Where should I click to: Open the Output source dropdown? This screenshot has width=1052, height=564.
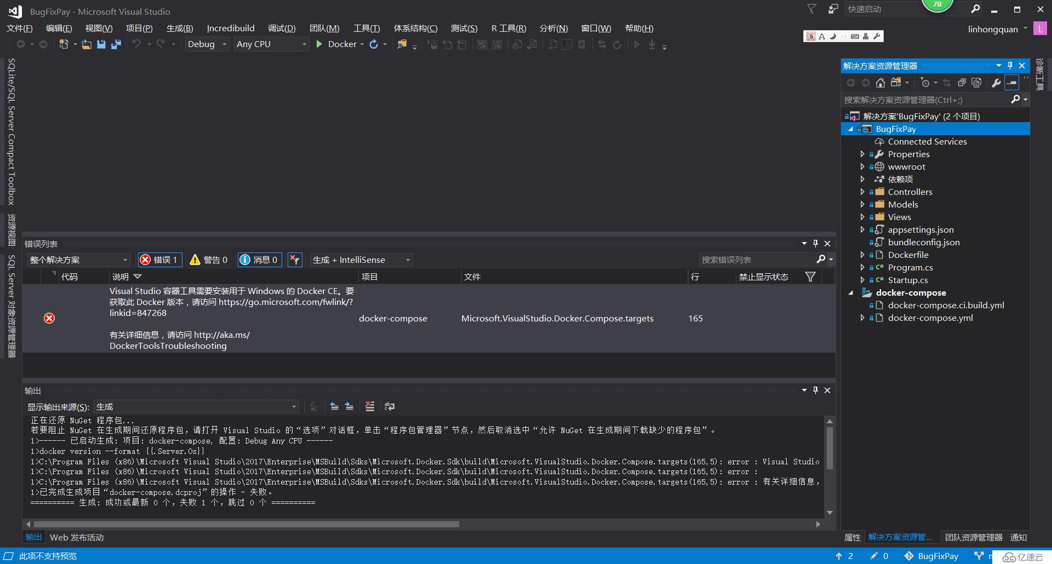click(x=197, y=406)
